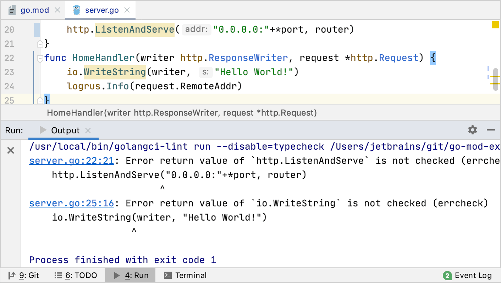Screen dimensions: 501x283
Task: Click the HomeHandler function name on line 22
Action: click(103, 58)
